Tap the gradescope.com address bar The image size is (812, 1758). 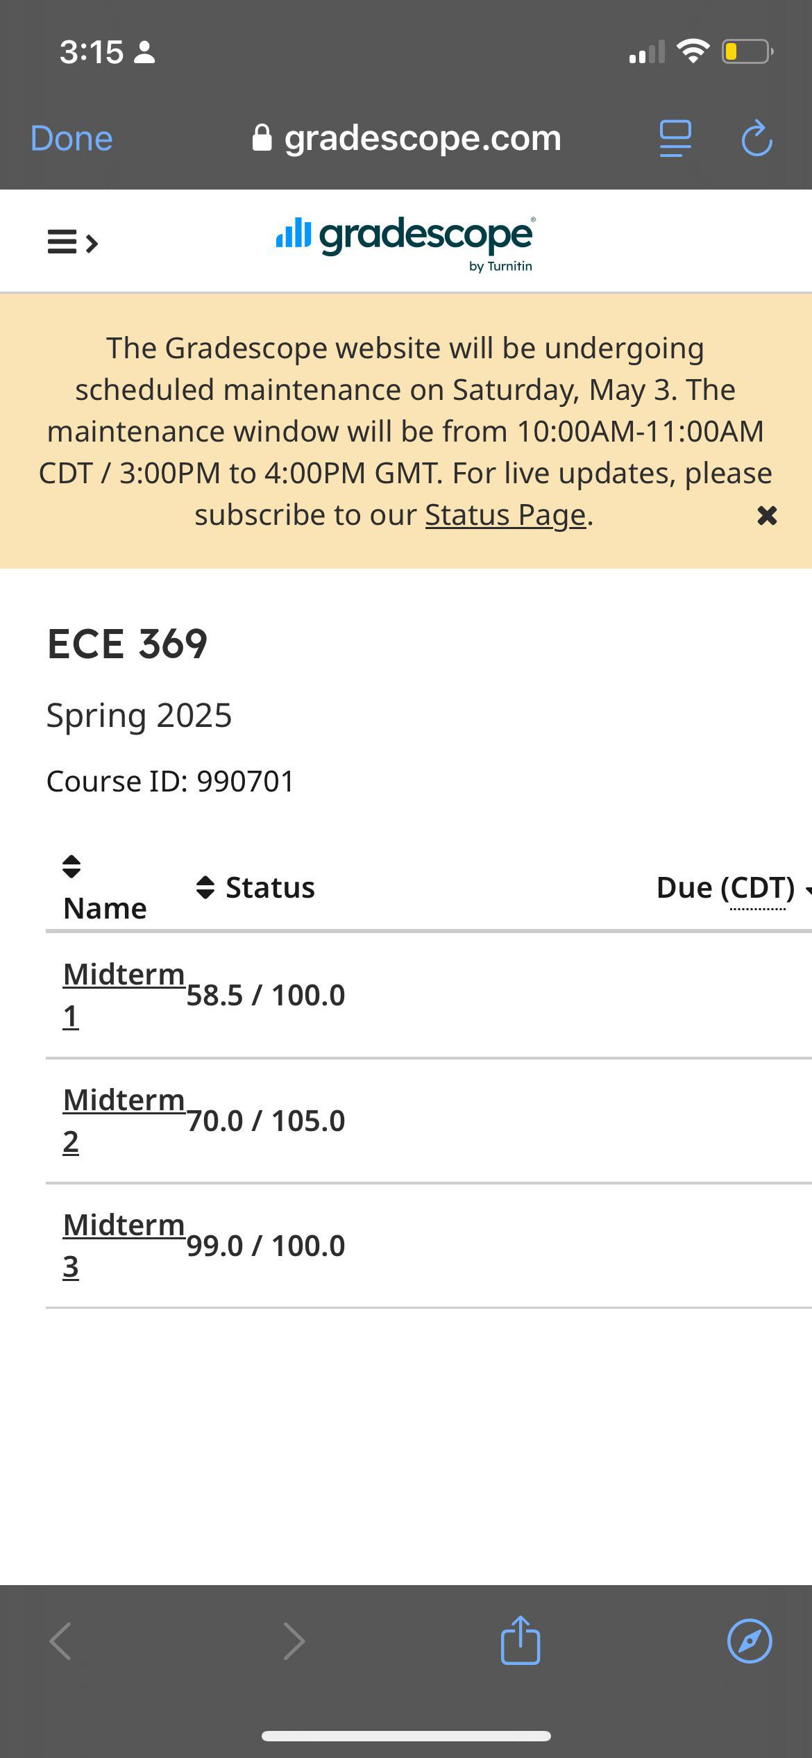click(x=407, y=138)
